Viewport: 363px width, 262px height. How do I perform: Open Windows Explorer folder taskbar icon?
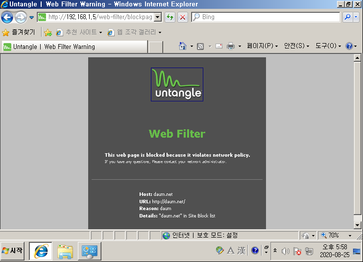tap(65, 251)
